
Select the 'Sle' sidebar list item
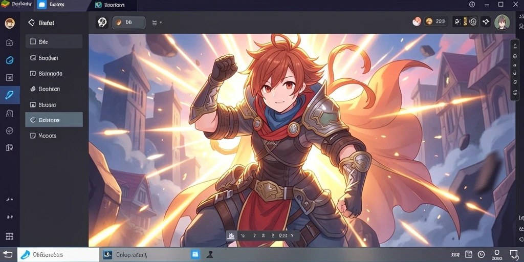coord(54,41)
